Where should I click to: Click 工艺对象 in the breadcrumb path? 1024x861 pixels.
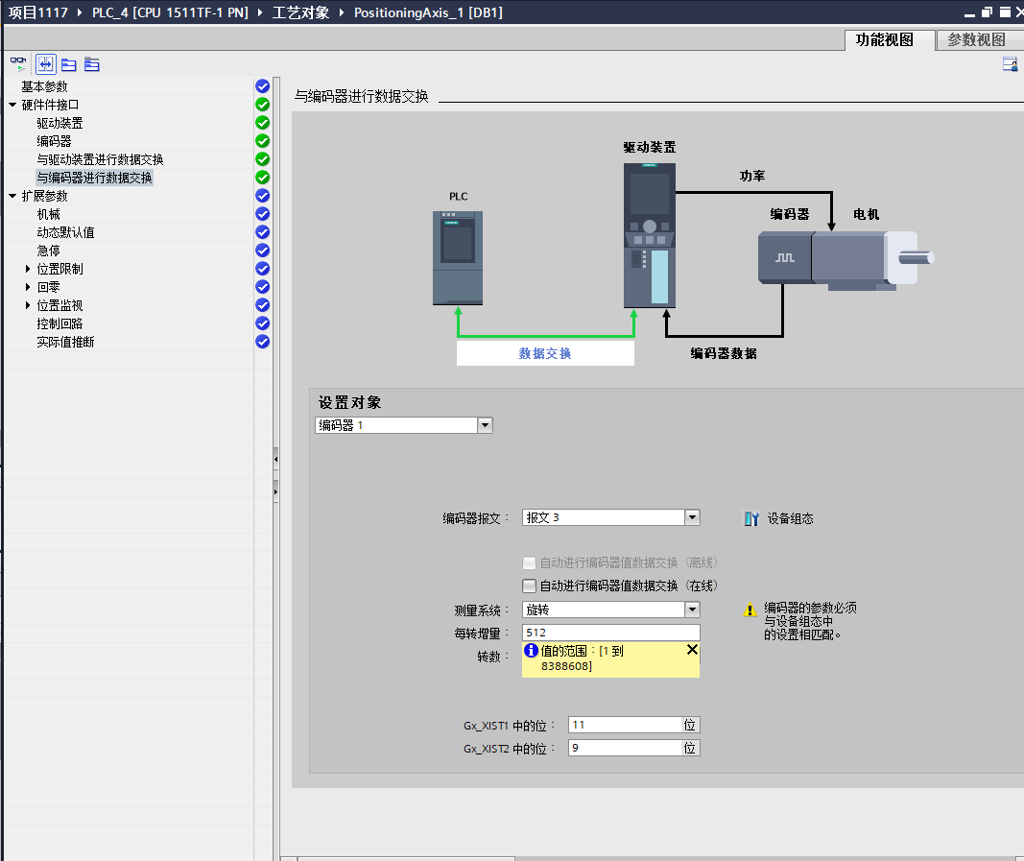click(300, 12)
